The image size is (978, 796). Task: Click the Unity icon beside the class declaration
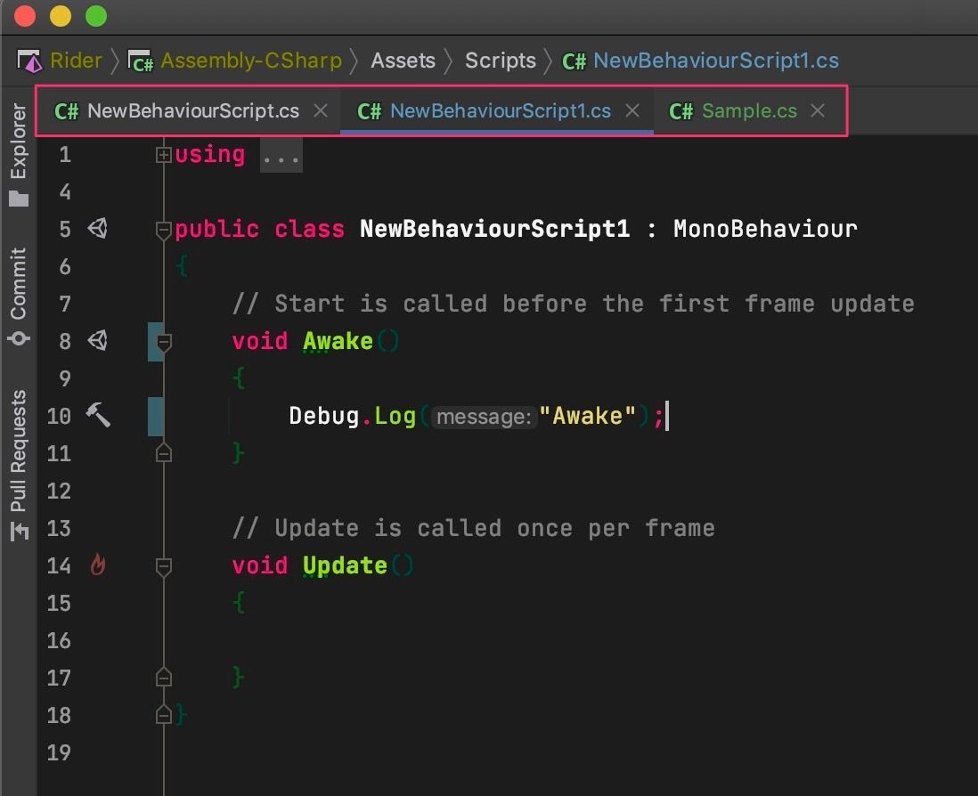98,229
